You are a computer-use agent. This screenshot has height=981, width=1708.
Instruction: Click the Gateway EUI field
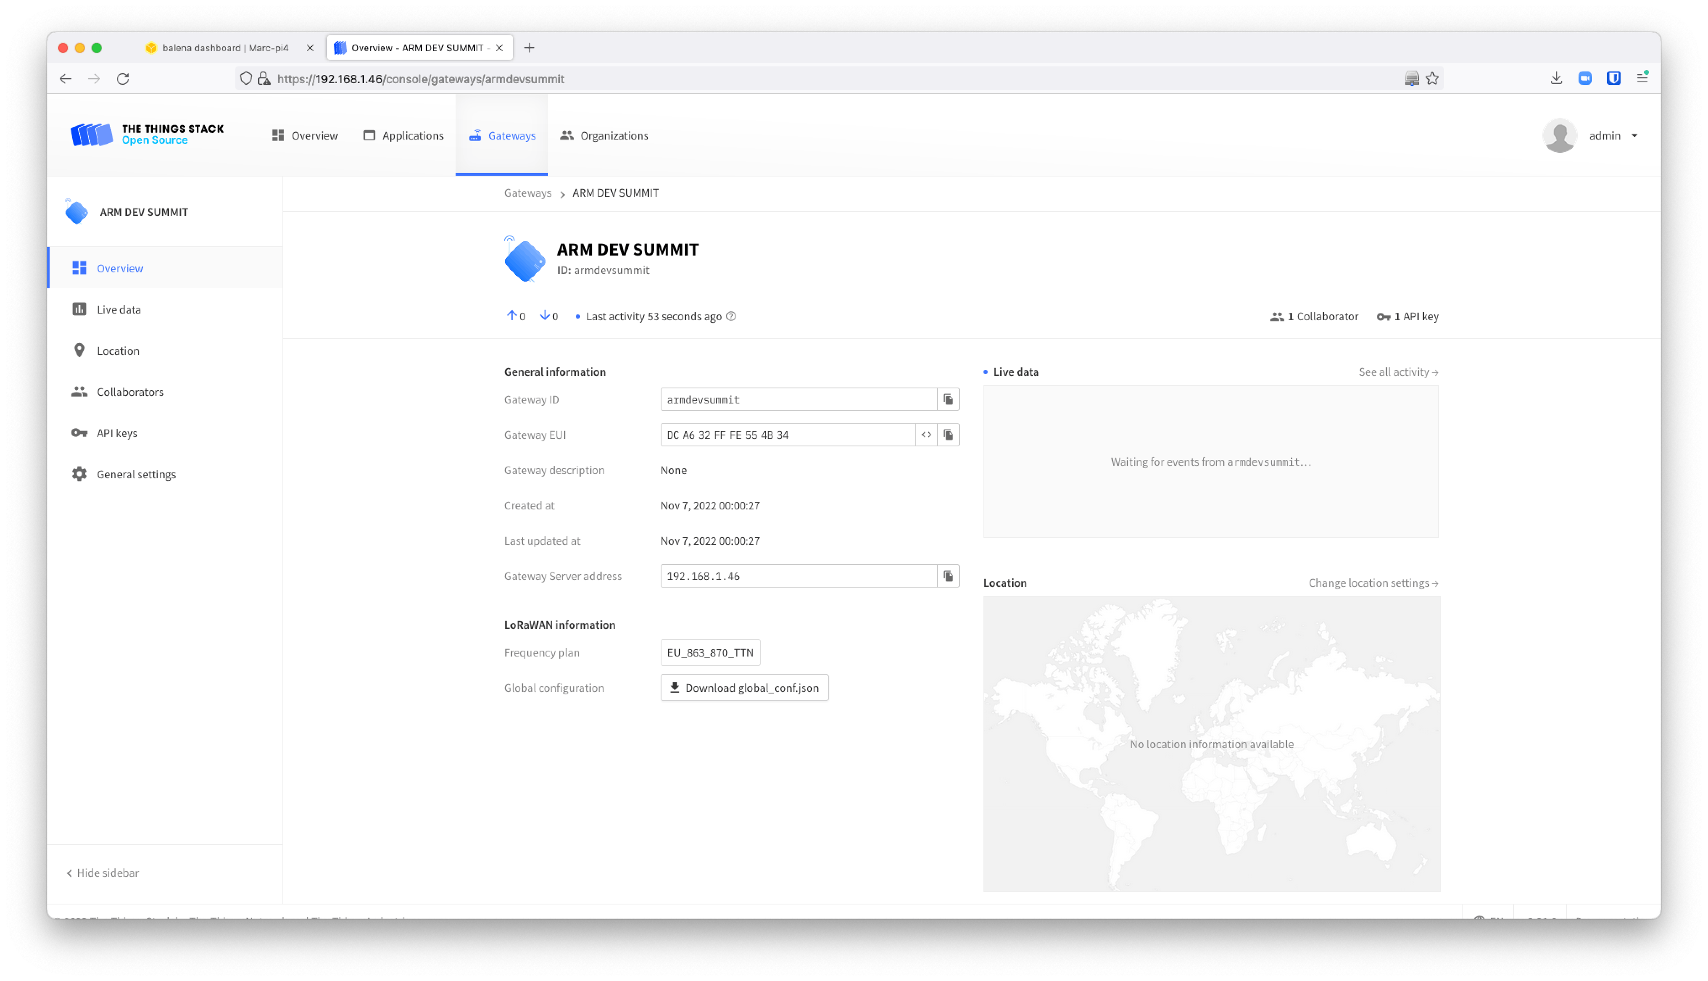(x=787, y=435)
